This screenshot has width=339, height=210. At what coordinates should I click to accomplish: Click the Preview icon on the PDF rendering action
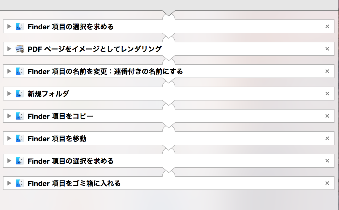(20, 49)
